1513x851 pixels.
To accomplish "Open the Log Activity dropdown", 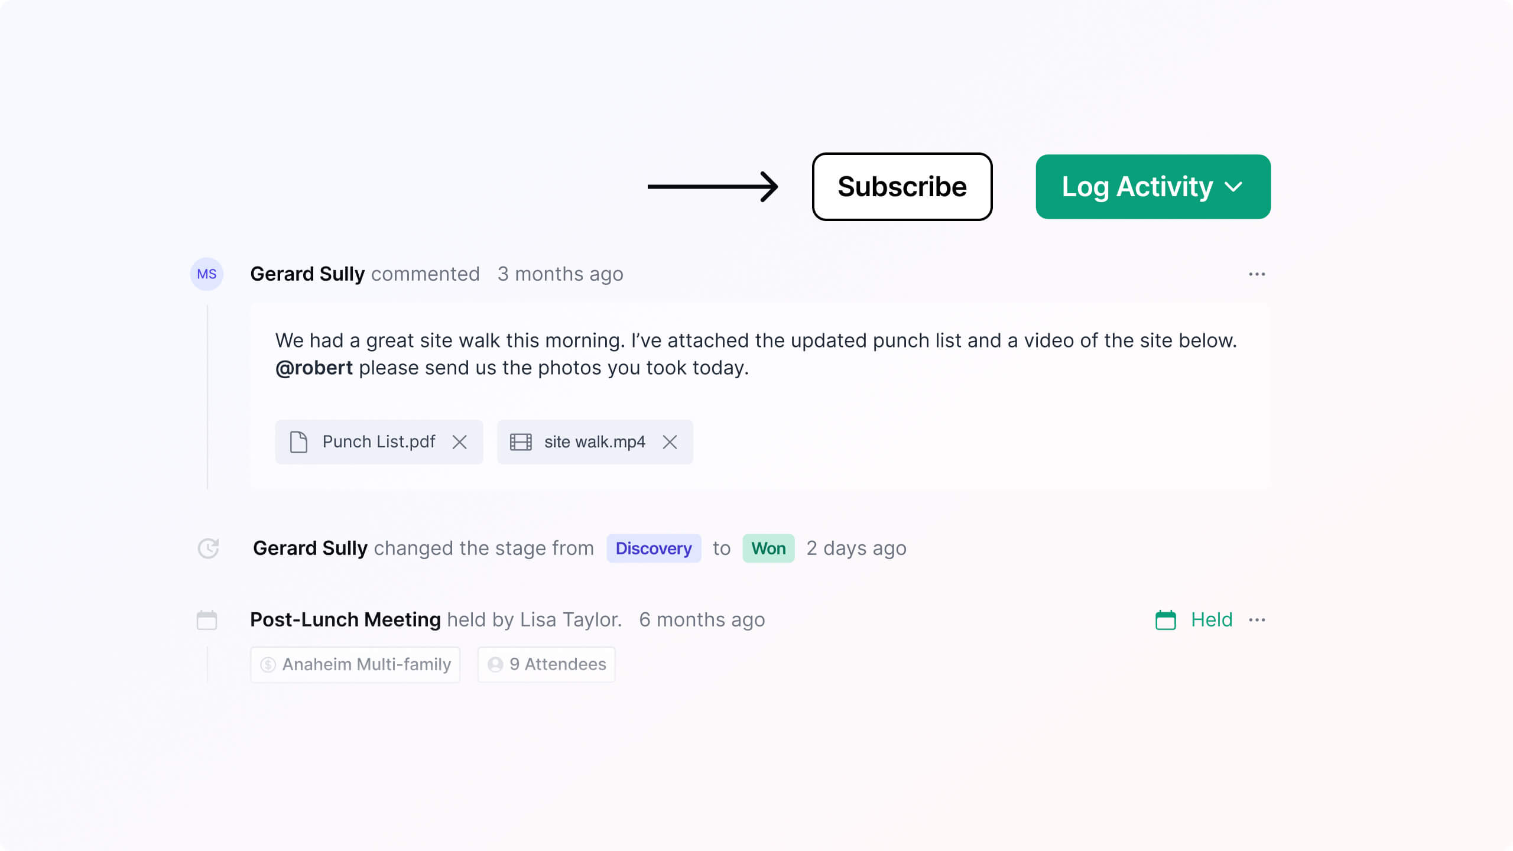I will click(x=1152, y=187).
